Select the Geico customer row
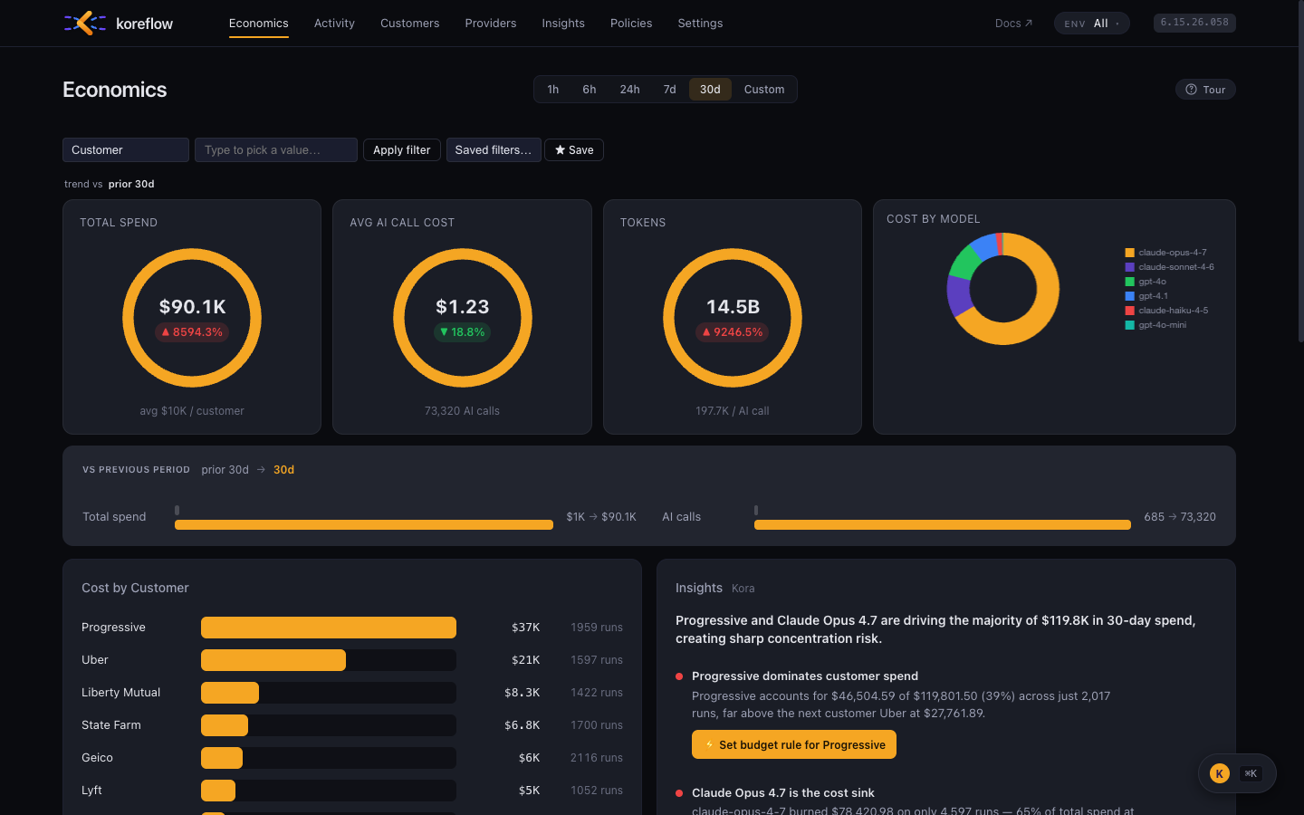1304x815 pixels. click(x=352, y=758)
